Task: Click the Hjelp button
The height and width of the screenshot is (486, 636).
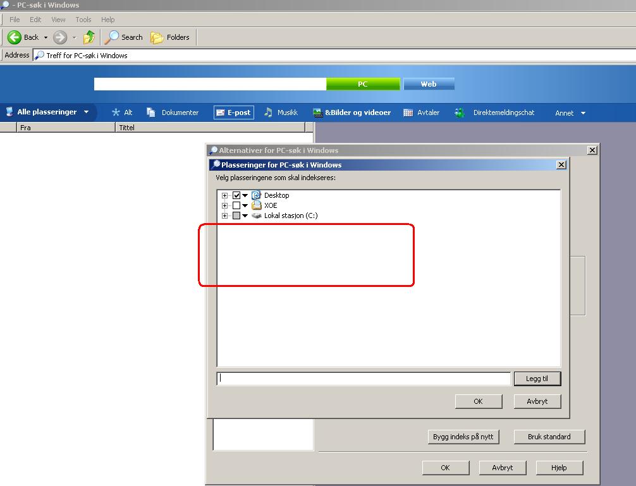Action: point(559,467)
